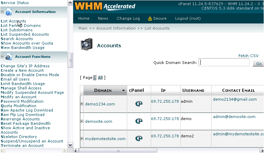
Task: Open Suspend/Unsuspend an Account
Action: pyautogui.click(x=32, y=141)
